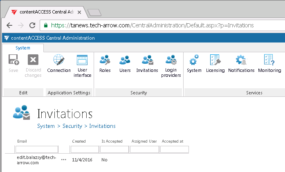The image size is (285, 172).
Task: Switch to the System ribbon tab
Action: tap(23, 48)
